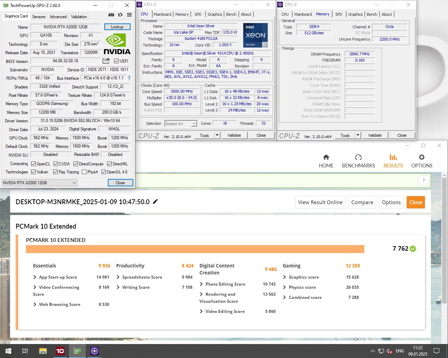Image resolution: width=448 pixels, height=358 pixels.
Task: Open the Mainboard tab in first CPU-Z
Action: [162, 14]
